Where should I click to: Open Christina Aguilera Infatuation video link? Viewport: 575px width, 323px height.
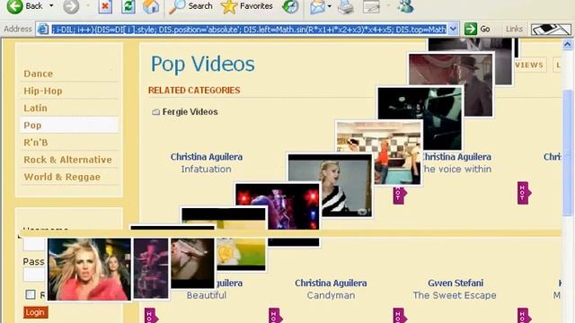(206, 163)
